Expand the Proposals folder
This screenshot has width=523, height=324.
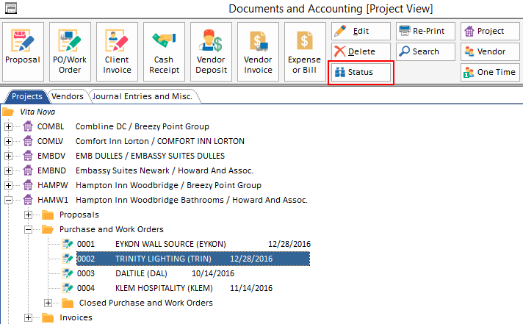point(29,215)
